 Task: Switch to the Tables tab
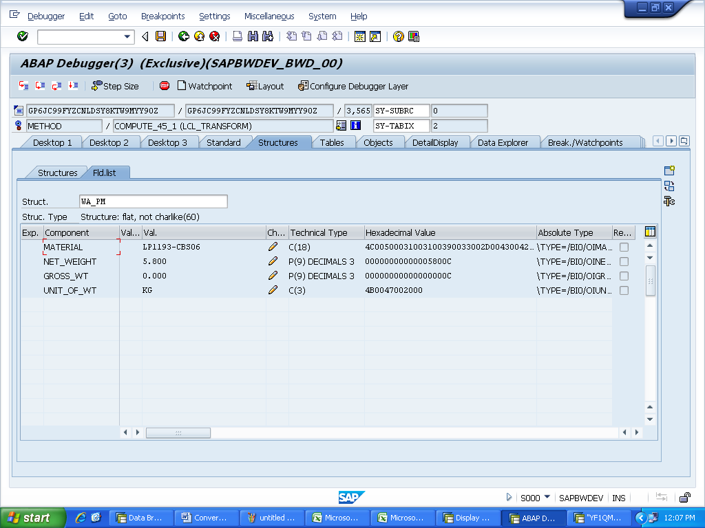point(332,142)
